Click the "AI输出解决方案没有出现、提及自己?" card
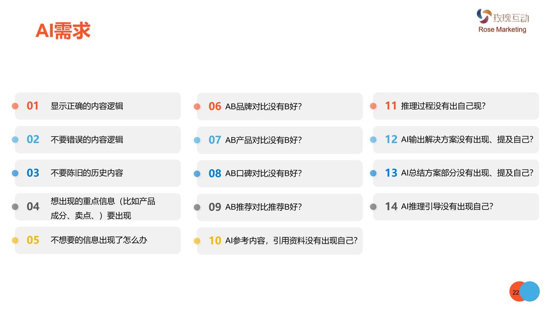Viewport: 551px width, 310px height. pyautogui.click(x=456, y=140)
